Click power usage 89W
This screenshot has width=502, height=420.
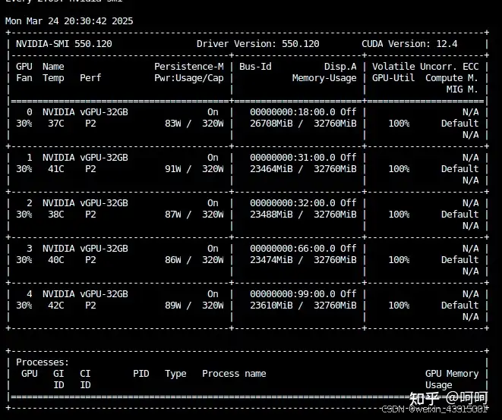173,306
